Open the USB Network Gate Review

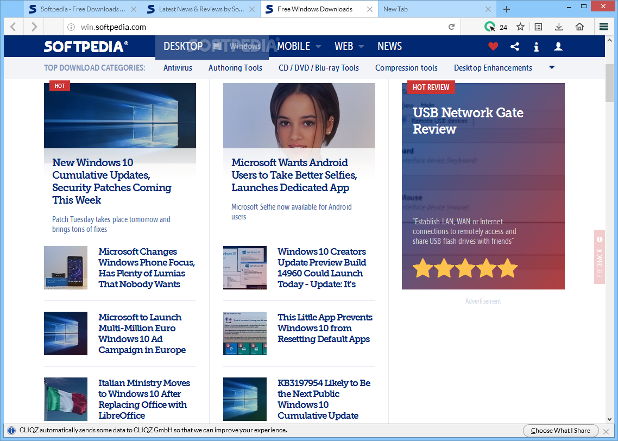point(468,121)
